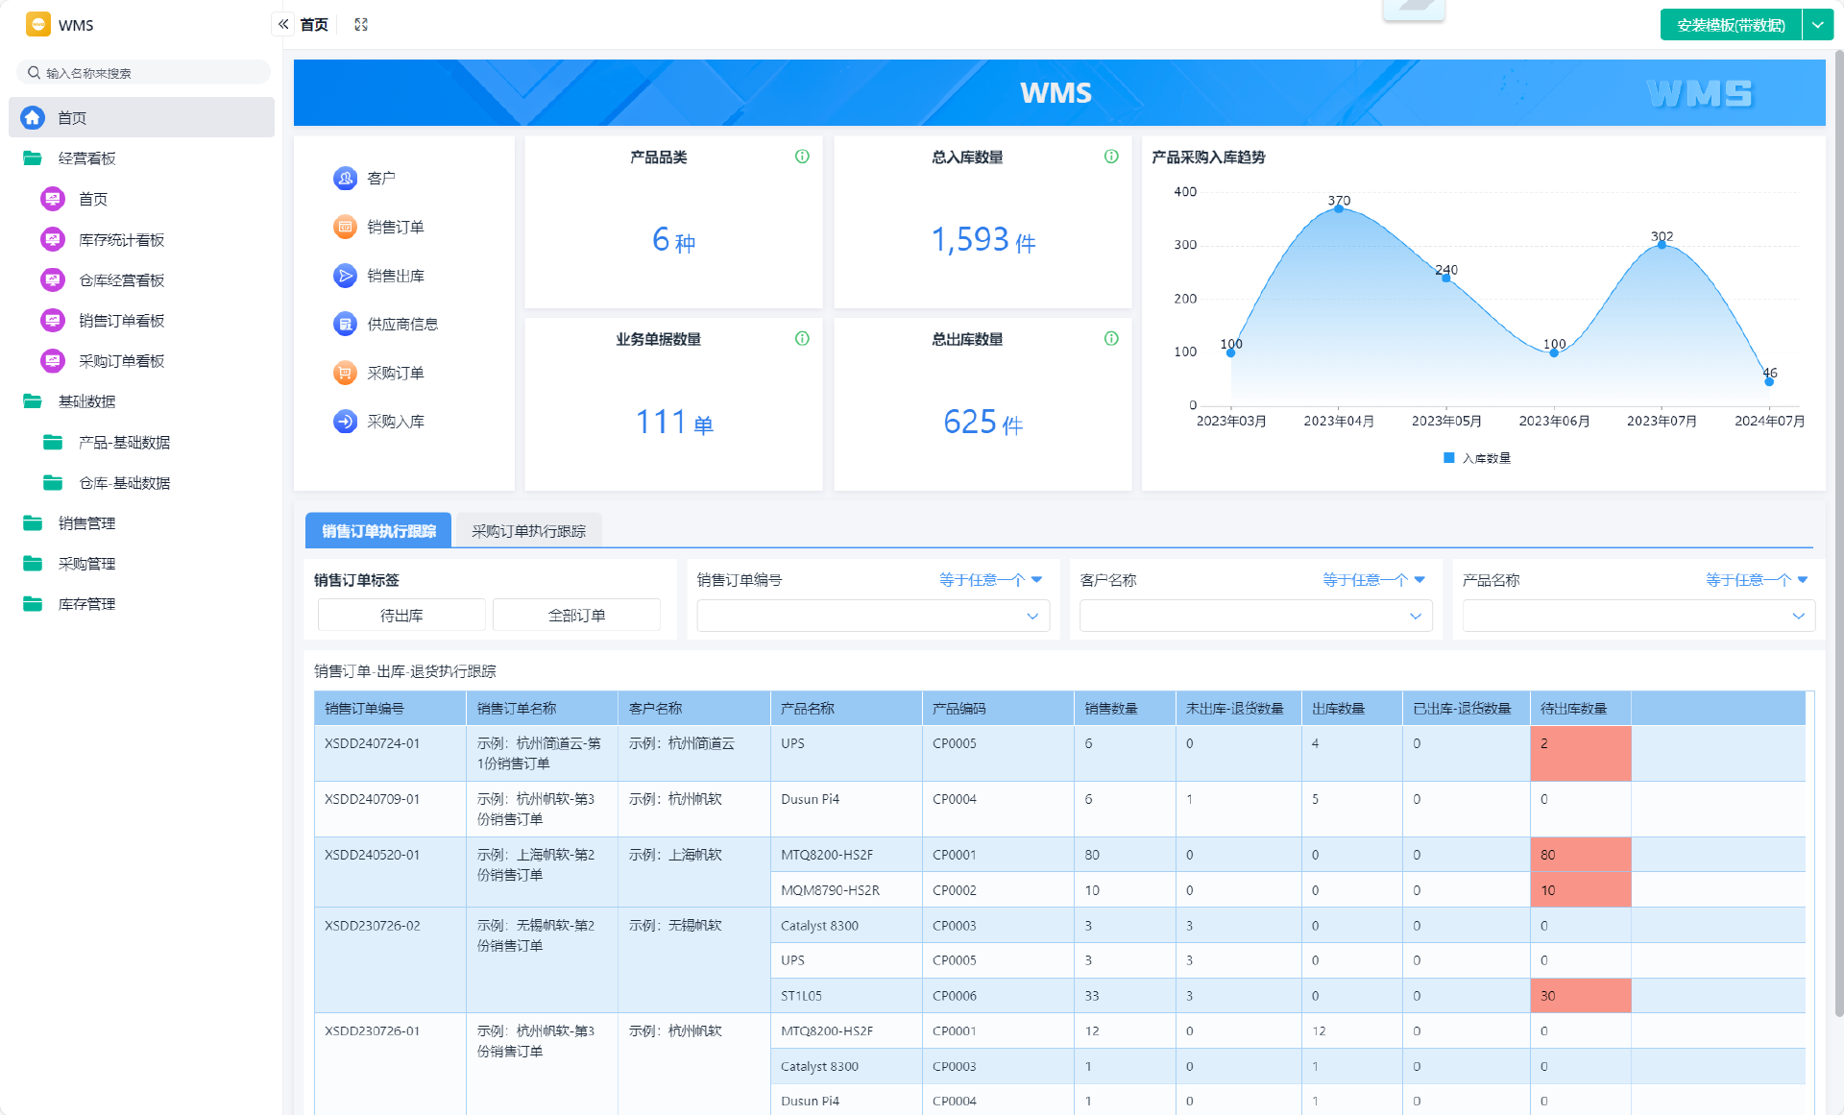The height and width of the screenshot is (1115, 1844).
Task: Open 客户名称 filter dropdown
Action: [1255, 616]
